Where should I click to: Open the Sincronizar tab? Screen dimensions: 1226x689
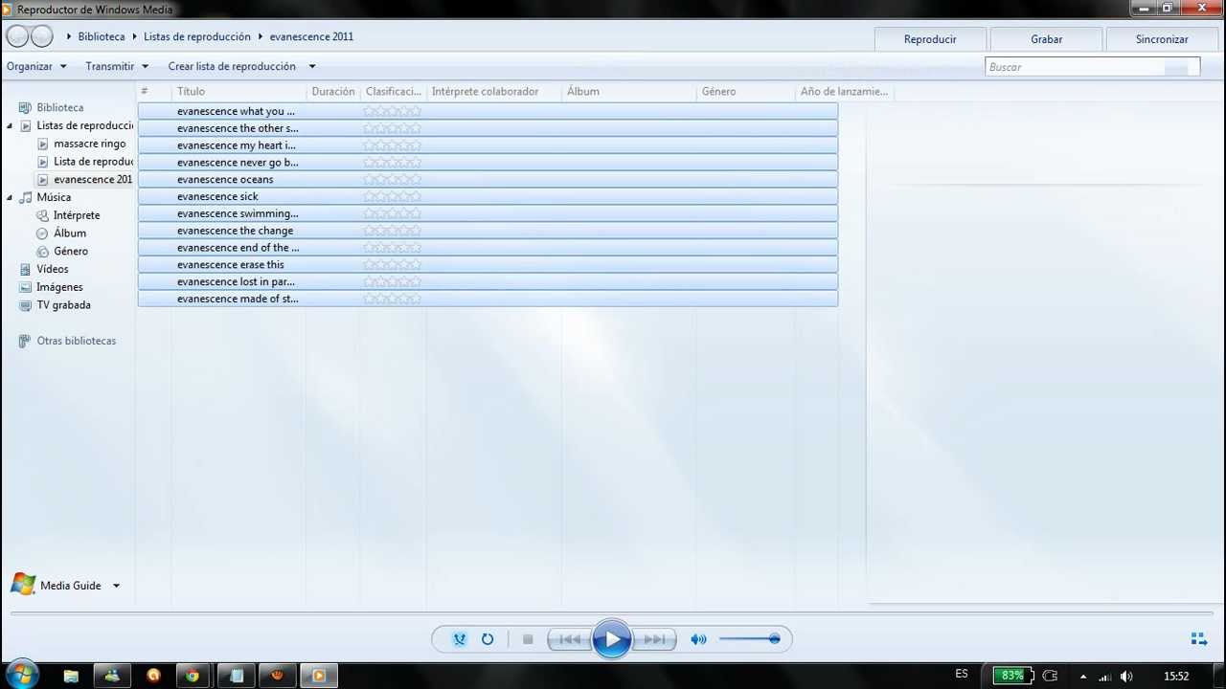tap(1162, 39)
